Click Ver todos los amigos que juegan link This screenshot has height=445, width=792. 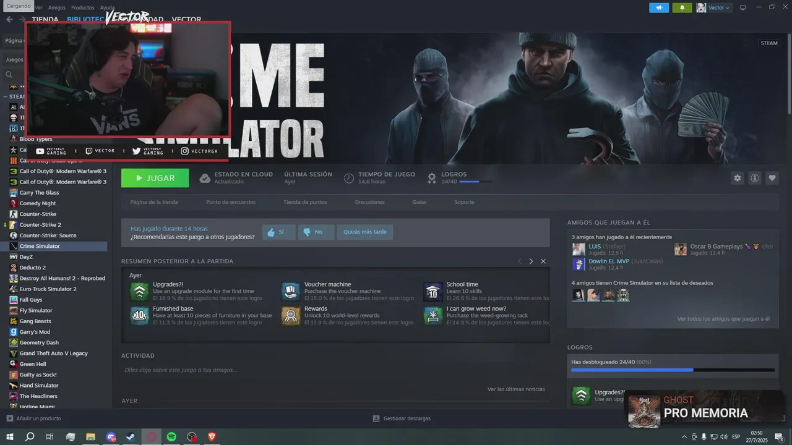tap(723, 319)
